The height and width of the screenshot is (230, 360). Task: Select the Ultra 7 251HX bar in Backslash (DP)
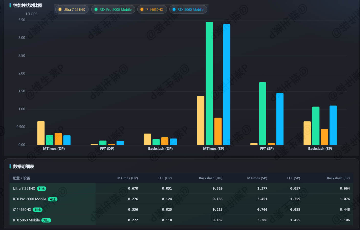pos(147,139)
